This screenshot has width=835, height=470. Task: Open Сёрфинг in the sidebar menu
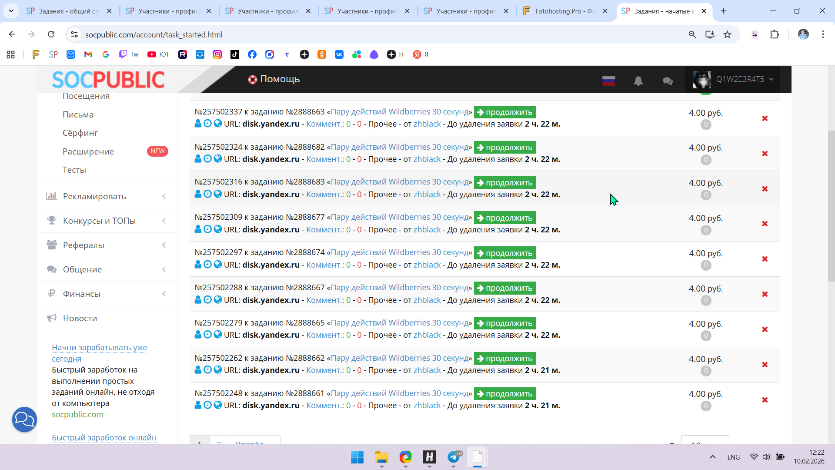pyautogui.click(x=80, y=133)
